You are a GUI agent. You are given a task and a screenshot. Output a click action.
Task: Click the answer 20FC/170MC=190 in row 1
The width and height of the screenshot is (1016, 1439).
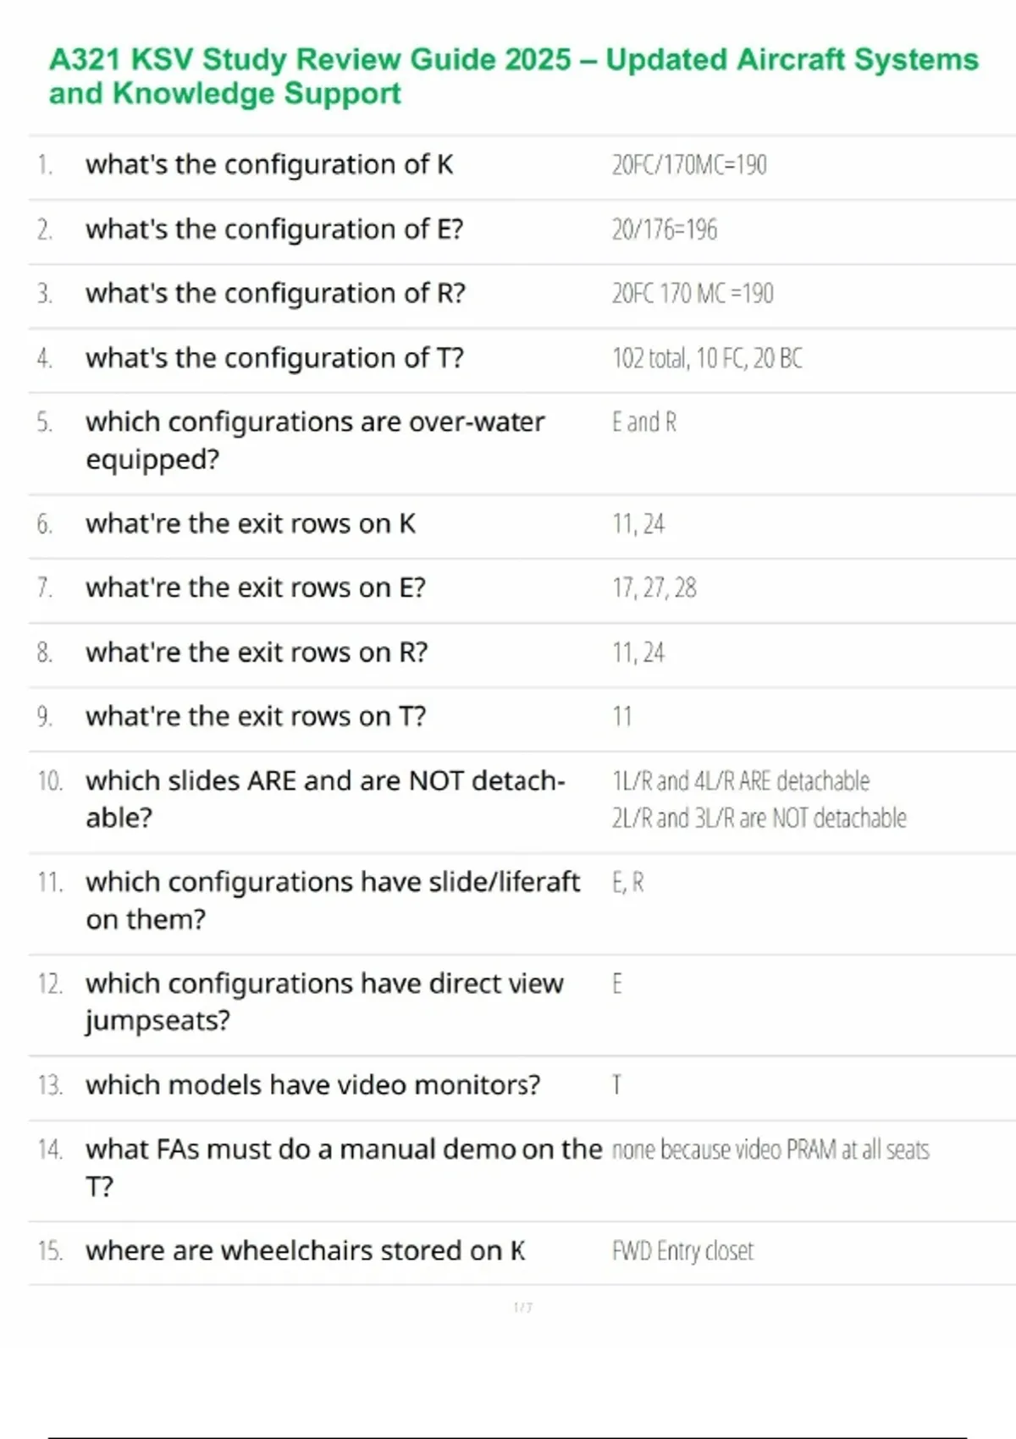(x=689, y=164)
